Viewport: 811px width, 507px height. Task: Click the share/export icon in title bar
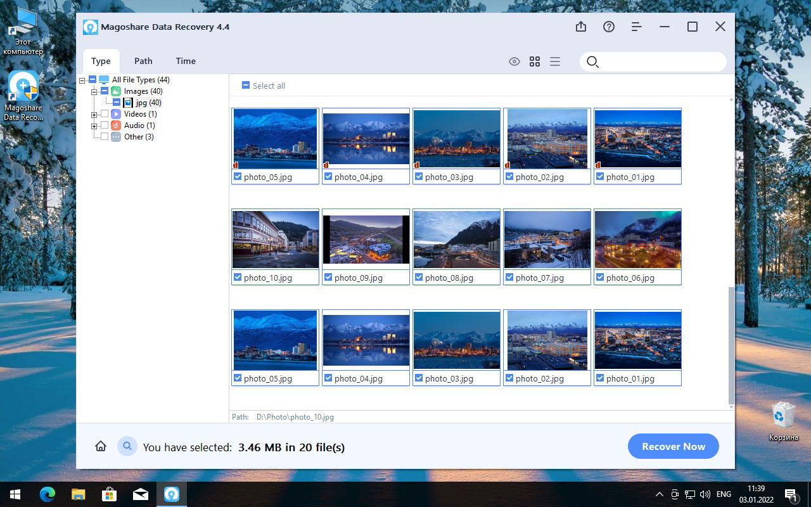pos(581,27)
